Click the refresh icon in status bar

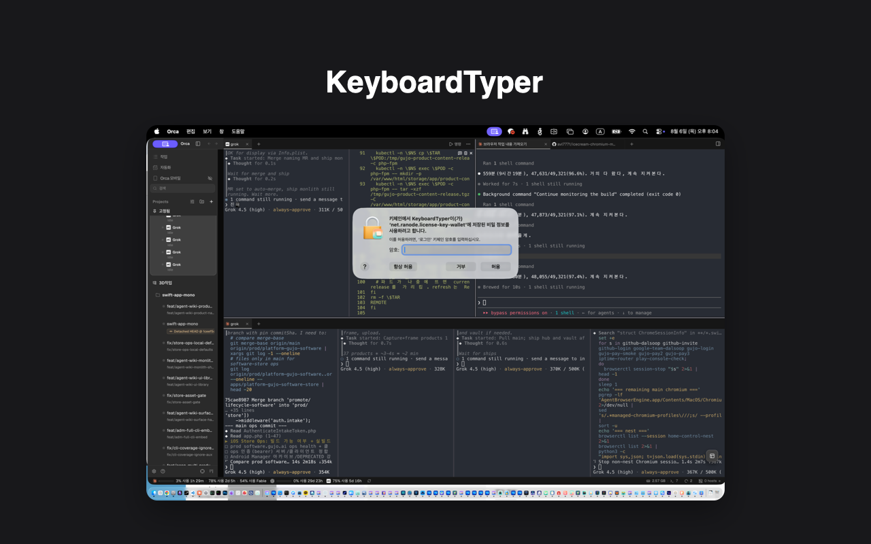(x=369, y=480)
